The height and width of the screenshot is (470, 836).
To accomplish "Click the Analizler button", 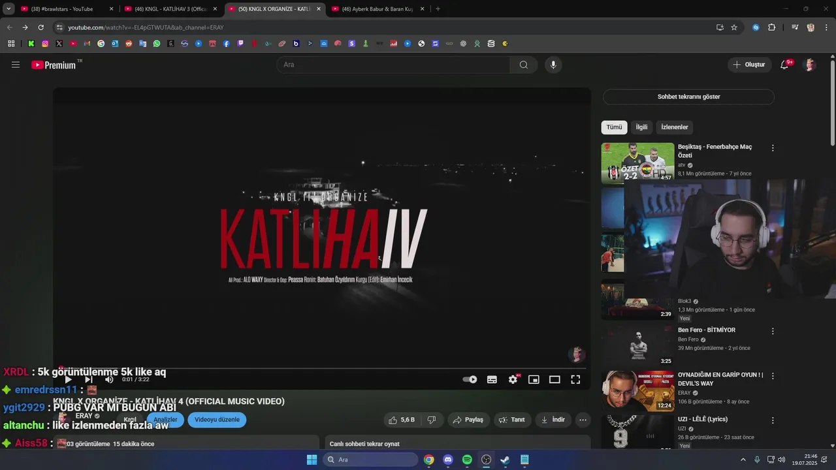I will pyautogui.click(x=165, y=420).
